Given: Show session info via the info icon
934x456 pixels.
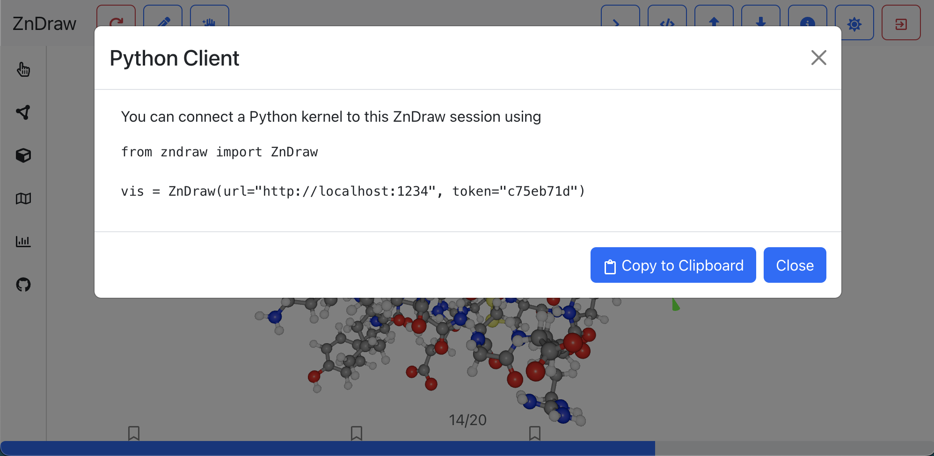Looking at the screenshot, I should pos(807,22).
